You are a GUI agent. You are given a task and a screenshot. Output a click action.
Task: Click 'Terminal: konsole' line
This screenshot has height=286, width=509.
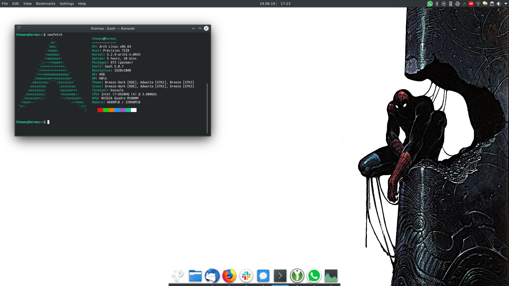[x=108, y=90]
